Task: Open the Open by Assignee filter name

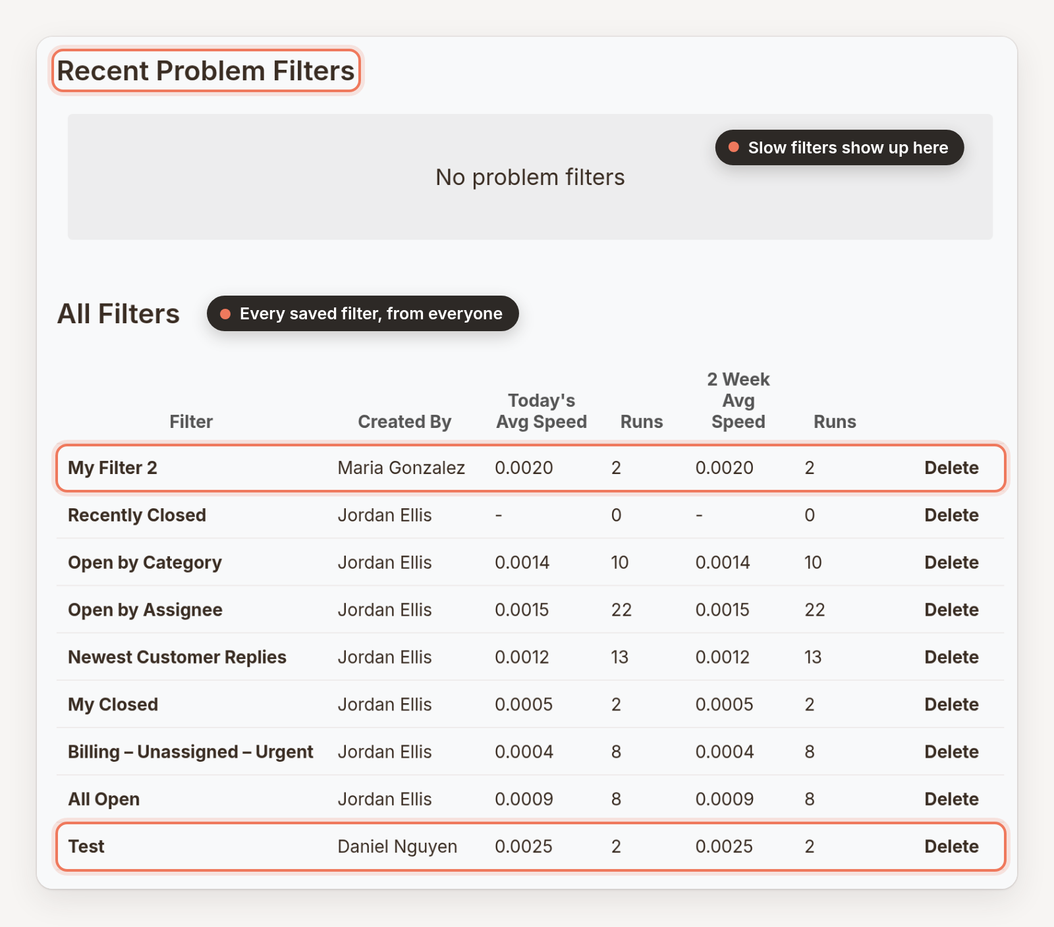Action: [145, 610]
